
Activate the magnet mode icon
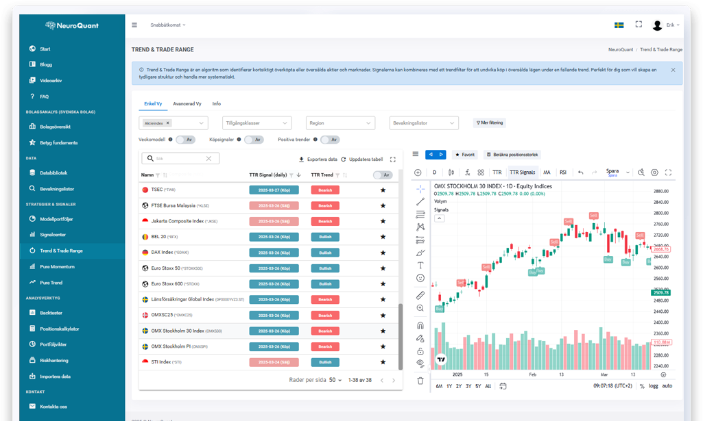tap(420, 325)
